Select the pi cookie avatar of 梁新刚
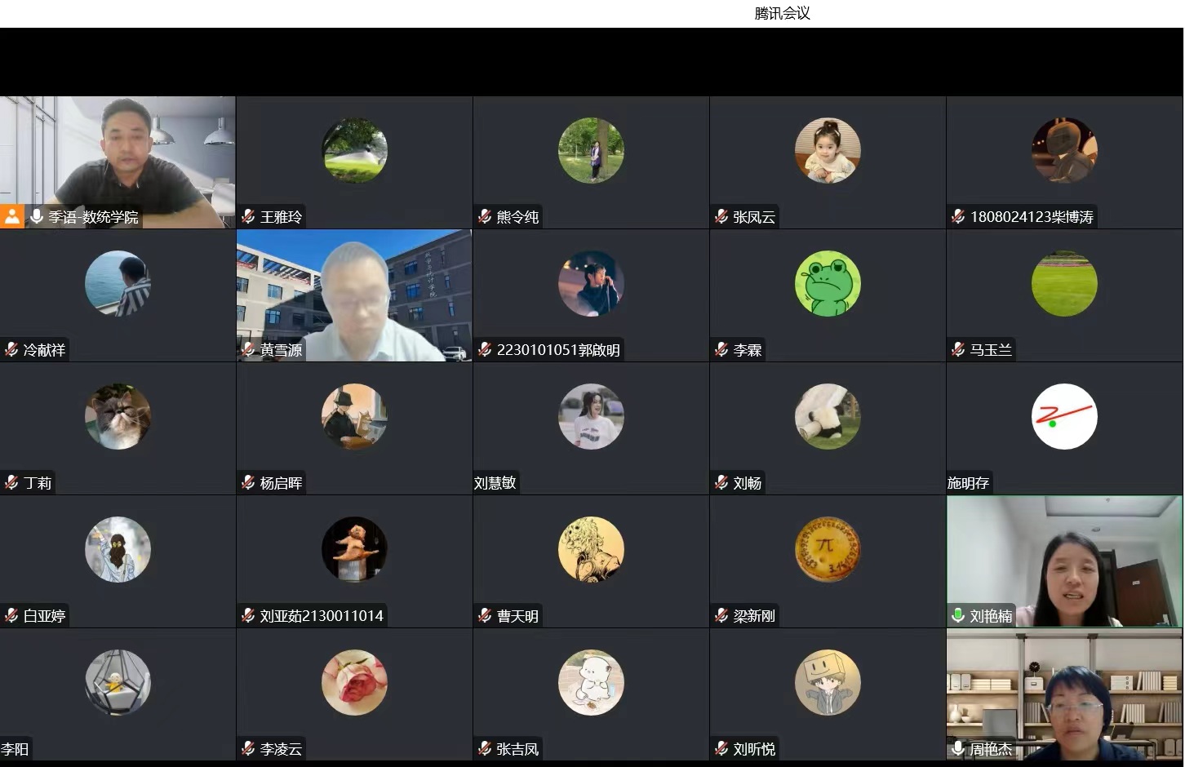Viewport: 1185px width, 767px height. [828, 550]
